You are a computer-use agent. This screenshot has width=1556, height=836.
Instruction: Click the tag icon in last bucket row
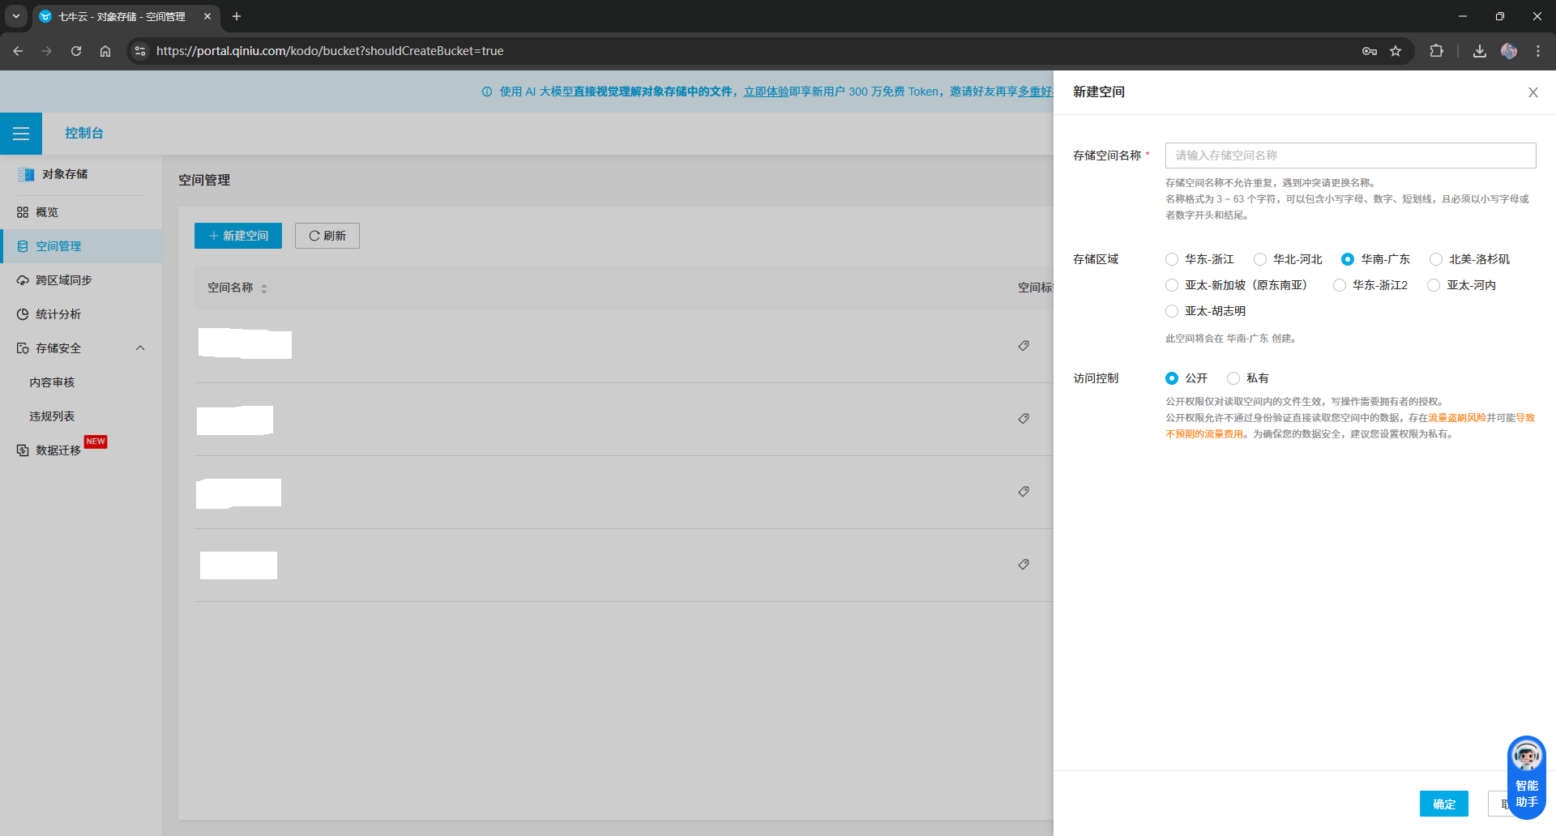1024,565
